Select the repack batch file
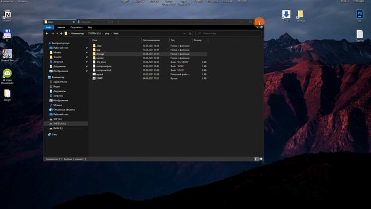This screenshot has height=209, width=371. [98, 74]
